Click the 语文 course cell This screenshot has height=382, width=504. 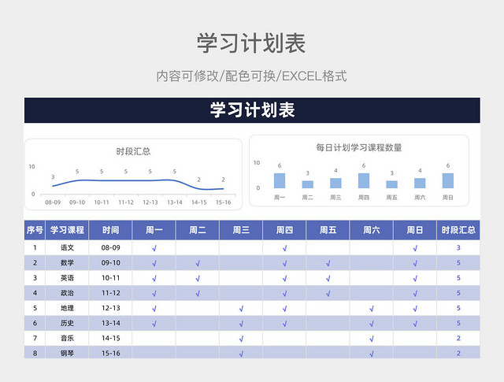(67, 247)
